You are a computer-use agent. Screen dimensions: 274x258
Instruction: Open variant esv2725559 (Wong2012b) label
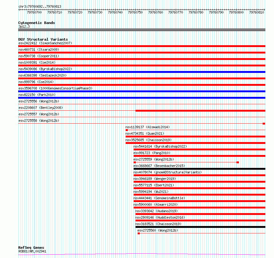pos(154,159)
